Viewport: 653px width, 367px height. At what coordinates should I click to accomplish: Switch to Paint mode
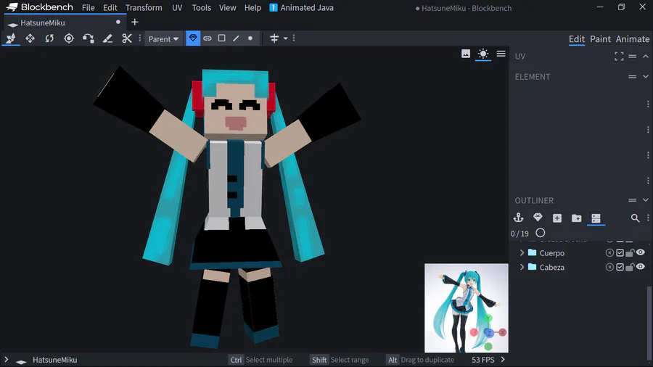click(x=600, y=39)
